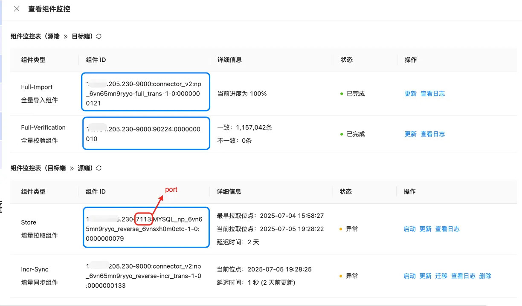Select the Full-Import component ID text

(143, 93)
